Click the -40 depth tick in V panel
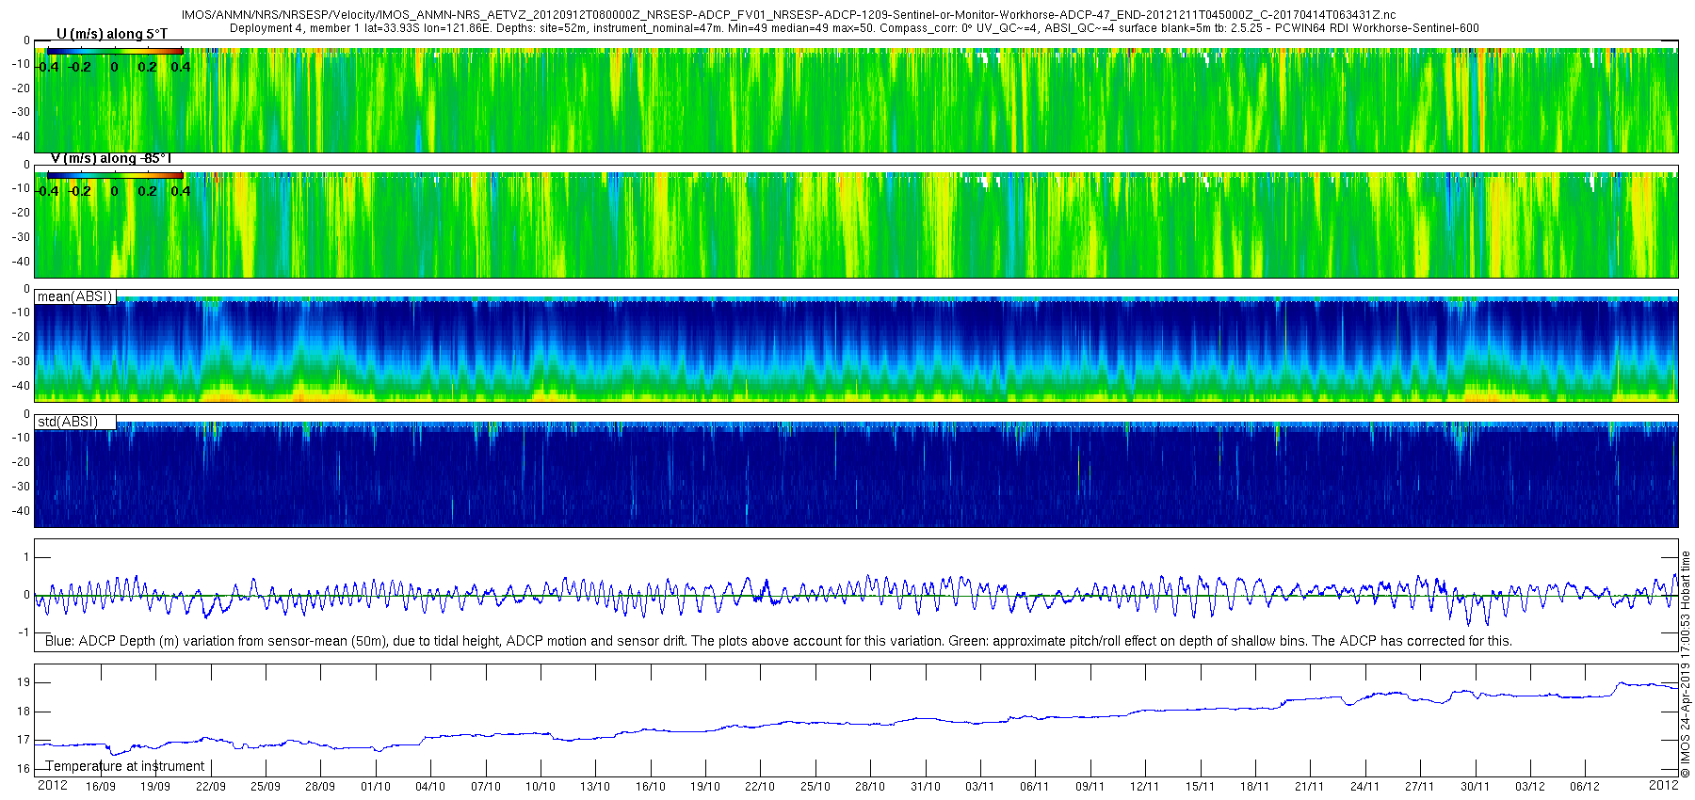Image resolution: width=1695 pixels, height=800 pixels. click(20, 262)
